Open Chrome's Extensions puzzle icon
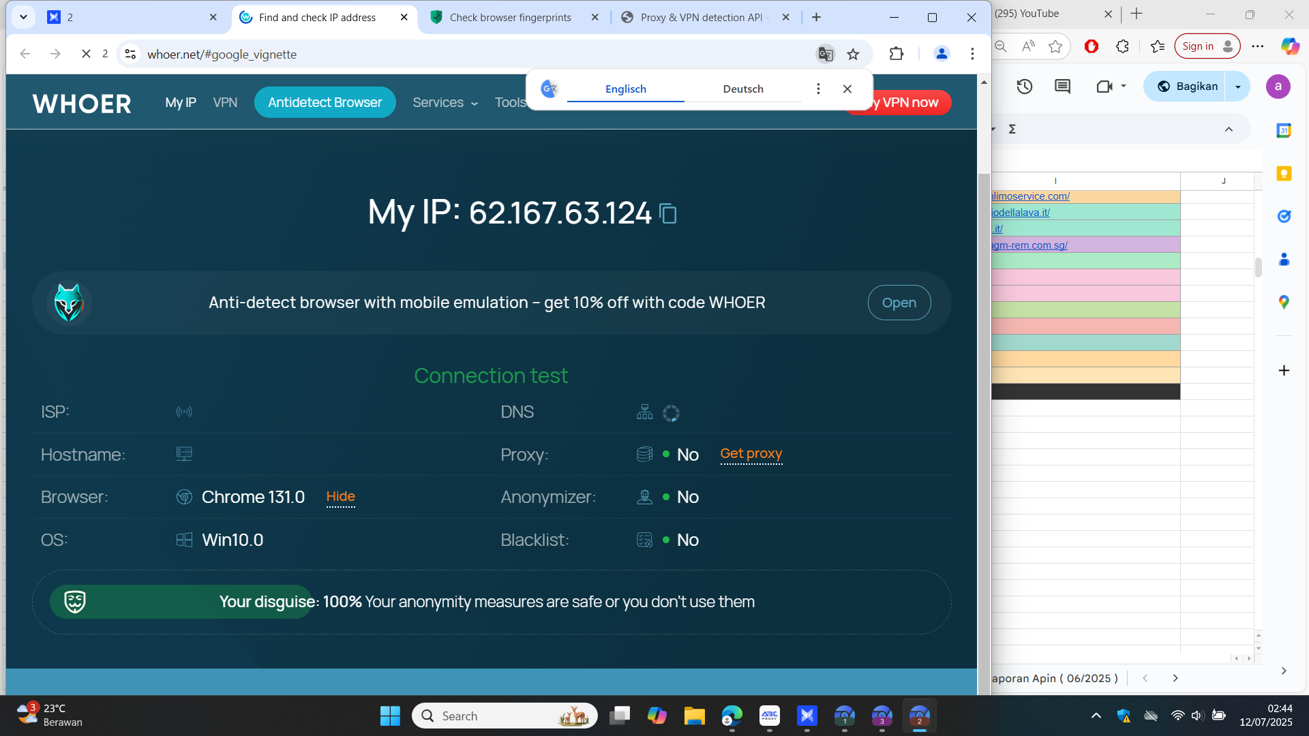This screenshot has width=1309, height=736. 897,54
